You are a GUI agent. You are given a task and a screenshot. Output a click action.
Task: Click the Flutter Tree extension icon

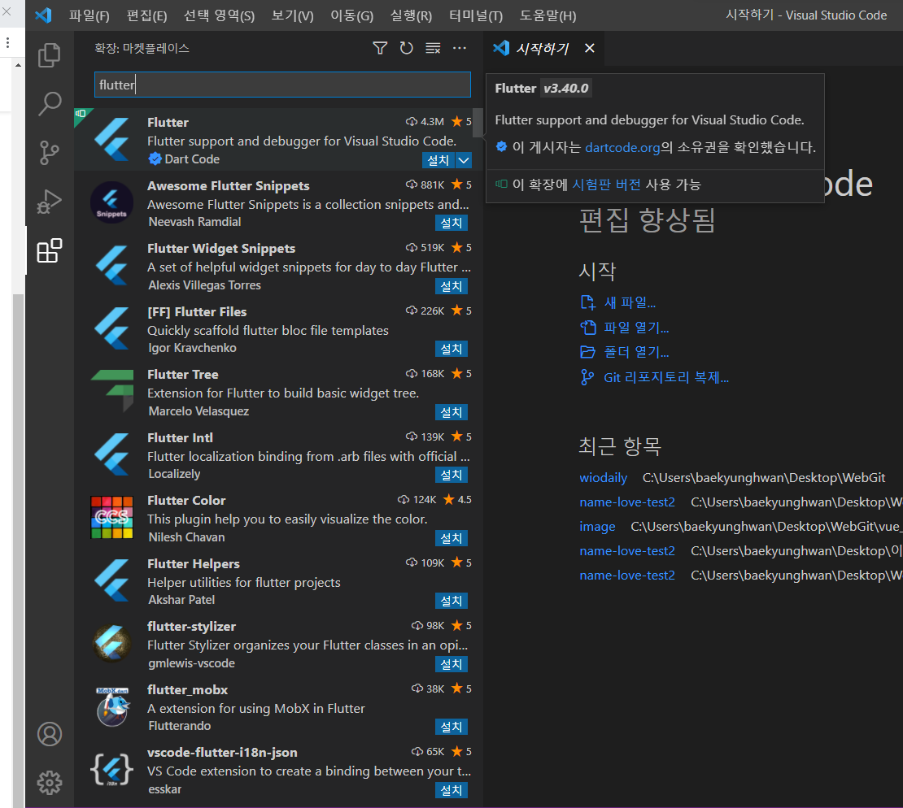[112, 390]
